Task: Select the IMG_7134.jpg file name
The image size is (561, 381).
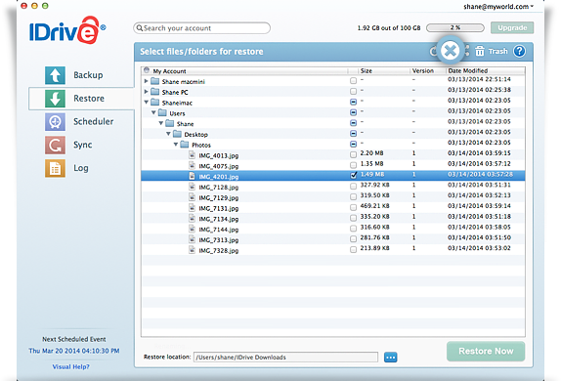Action: coord(219,219)
